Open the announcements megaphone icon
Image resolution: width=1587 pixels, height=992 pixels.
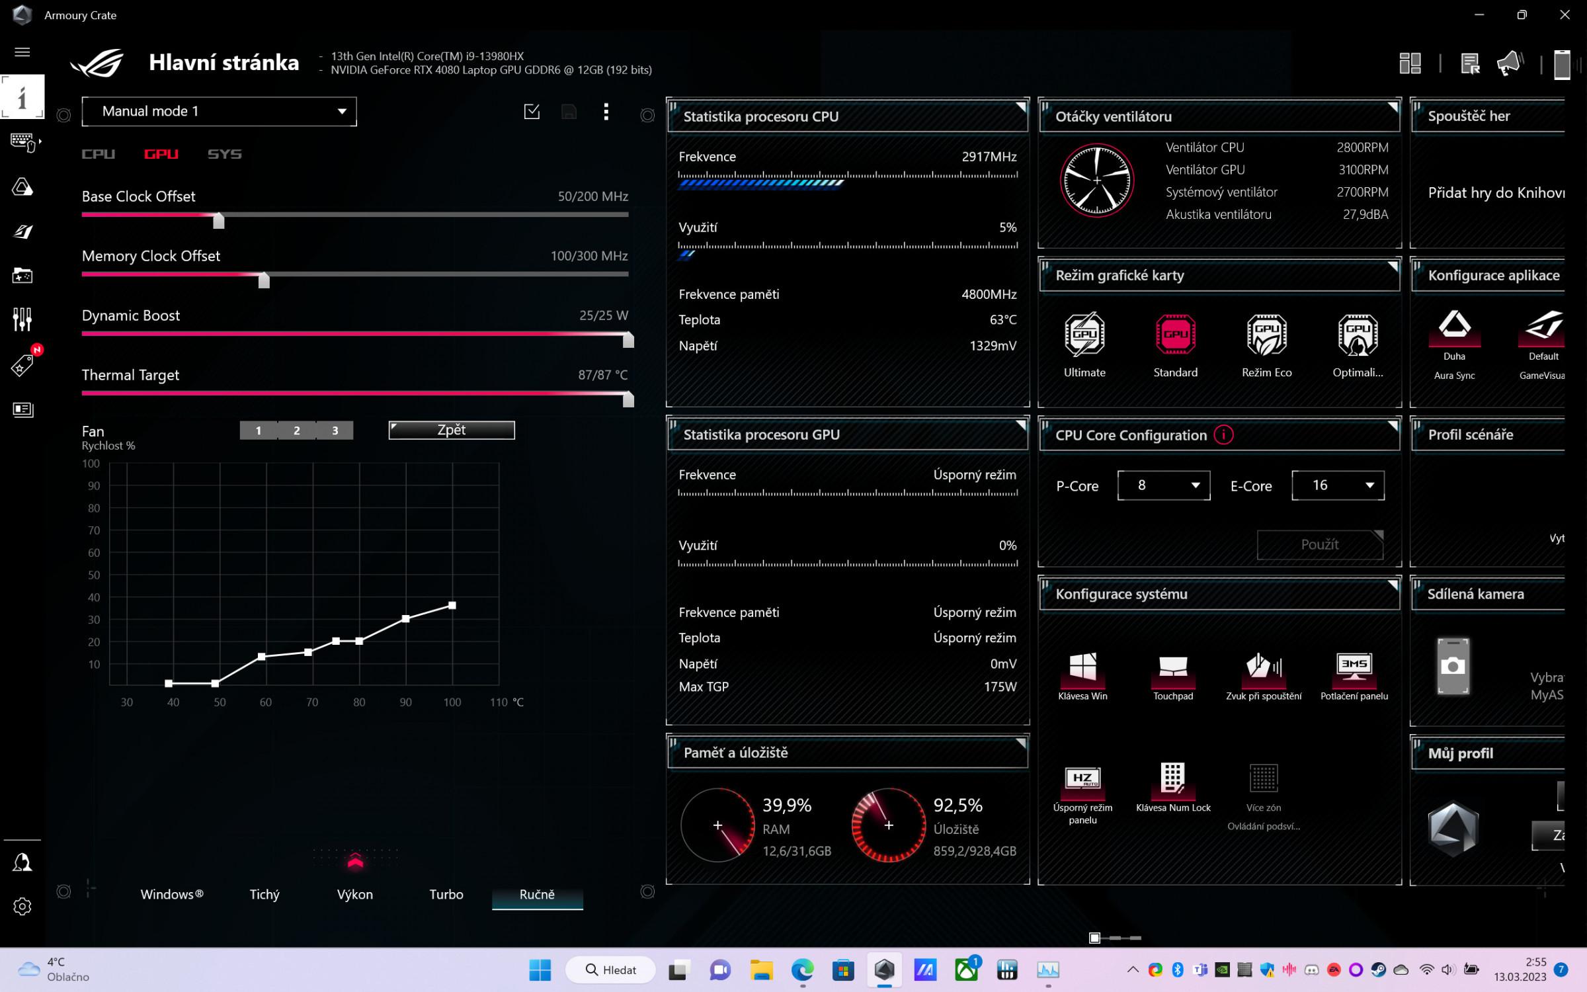1510,63
